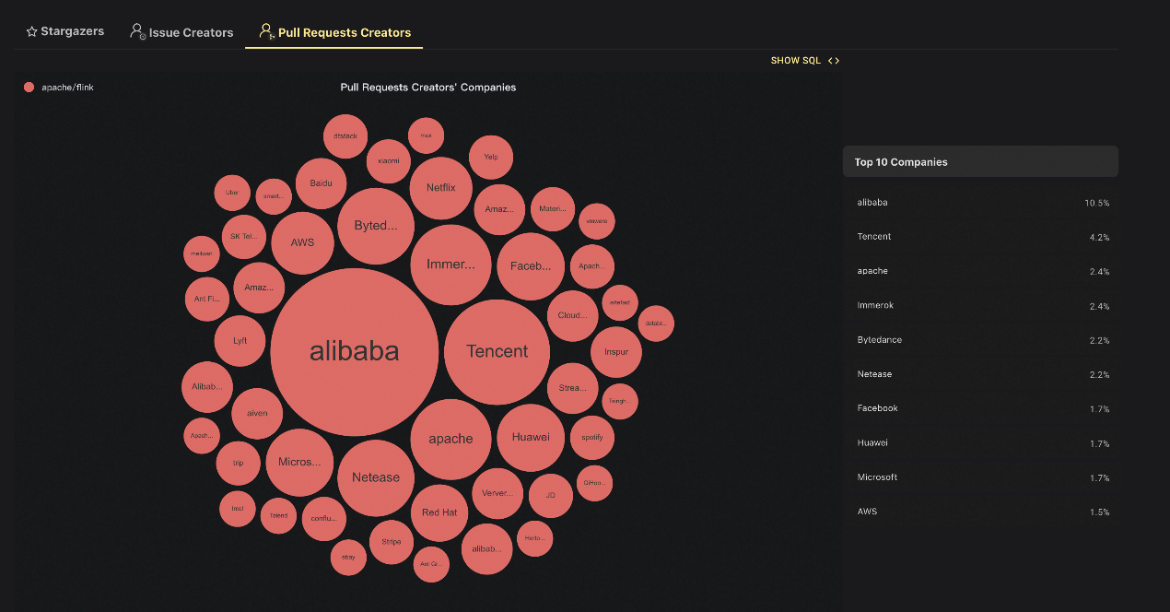Select the Stripe bubble
1170x612 pixels.
392,542
